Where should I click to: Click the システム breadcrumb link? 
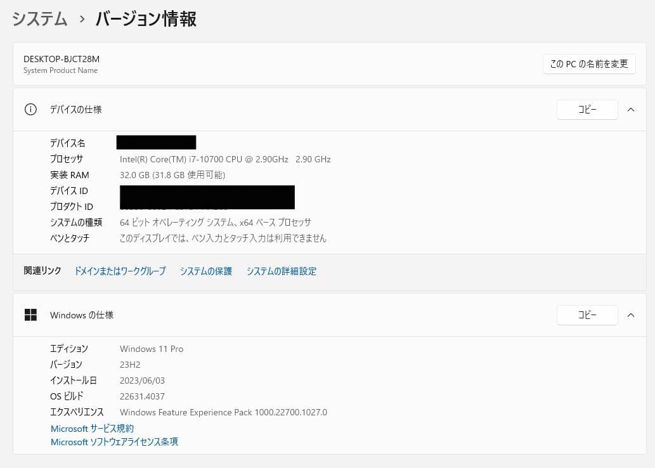click(40, 19)
